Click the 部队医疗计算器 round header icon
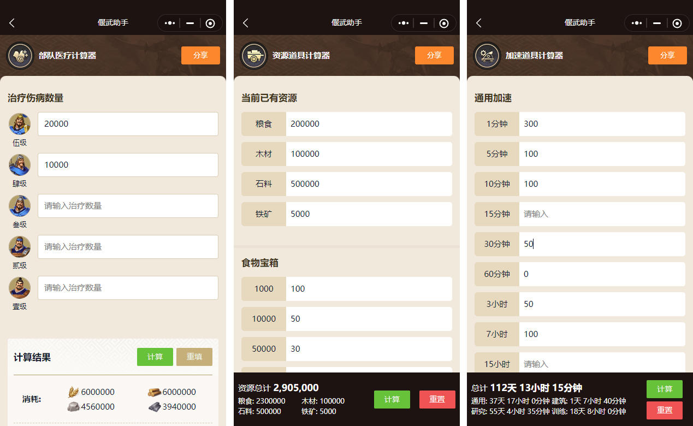 [x=20, y=56]
